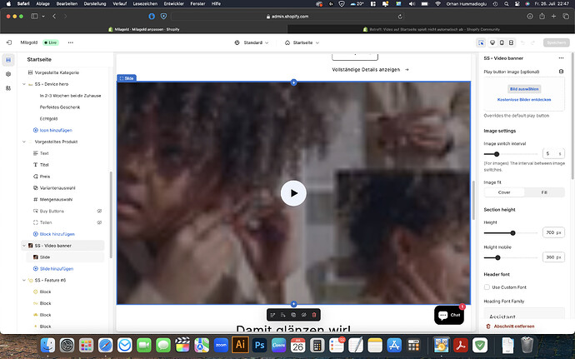575x359 pixels.
Task: Collapse Vorgestelltes Produkt section
Action: (x=24, y=142)
